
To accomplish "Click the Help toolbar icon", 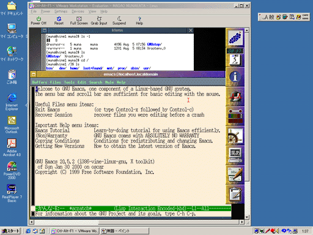I will 139,21.
